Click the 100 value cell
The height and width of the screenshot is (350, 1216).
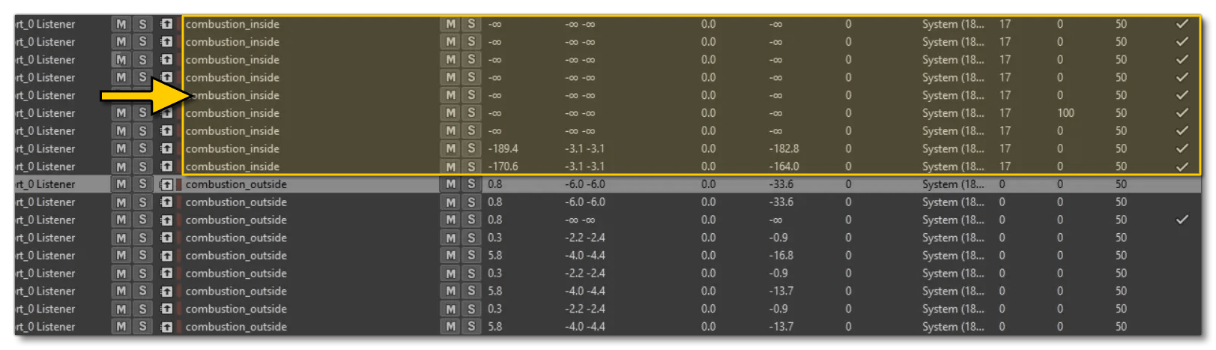click(x=1065, y=113)
